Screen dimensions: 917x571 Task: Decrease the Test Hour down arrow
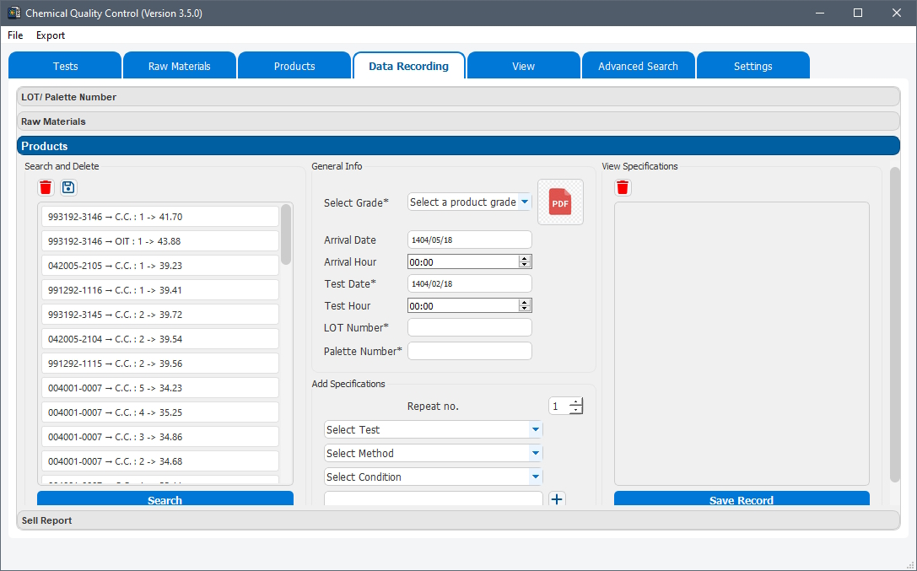(525, 309)
